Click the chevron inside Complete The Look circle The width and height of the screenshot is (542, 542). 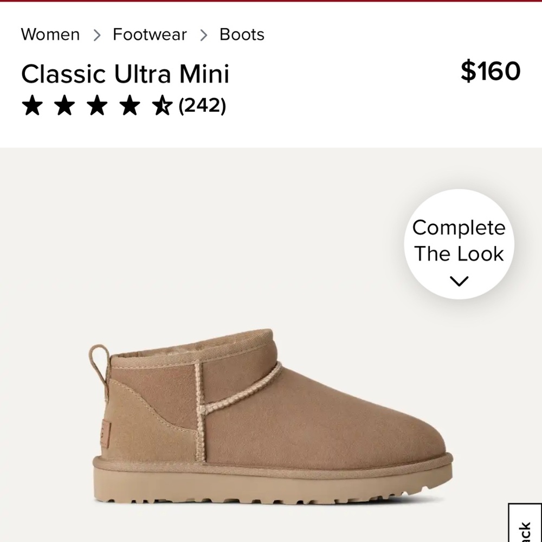tap(459, 280)
